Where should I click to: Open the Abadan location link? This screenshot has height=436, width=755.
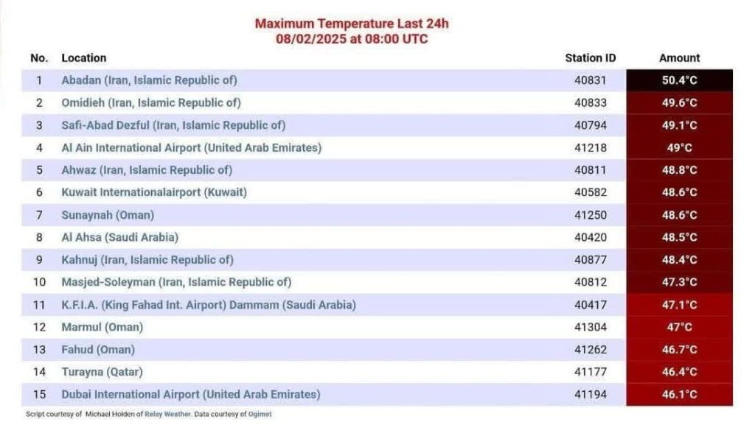tap(149, 80)
